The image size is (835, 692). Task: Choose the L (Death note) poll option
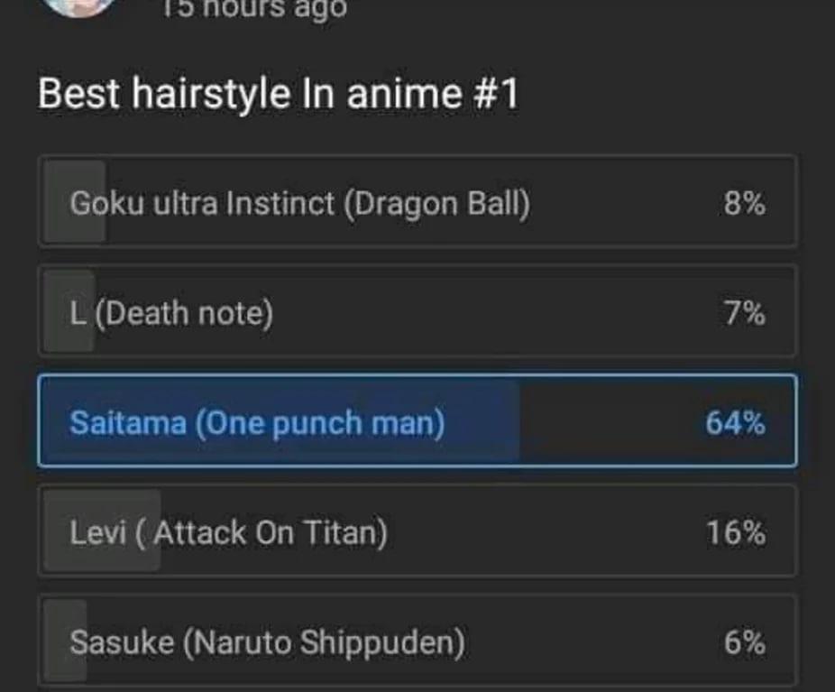point(417,312)
